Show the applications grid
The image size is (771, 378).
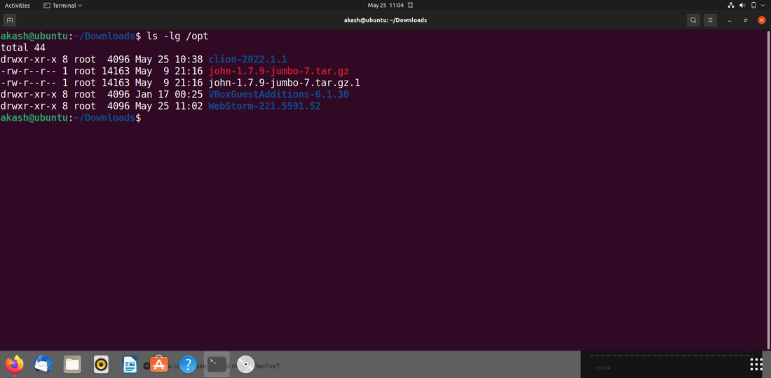(x=756, y=364)
